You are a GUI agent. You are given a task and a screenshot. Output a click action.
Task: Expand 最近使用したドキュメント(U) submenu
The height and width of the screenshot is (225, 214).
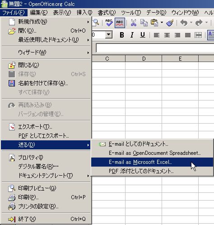click(x=46, y=40)
